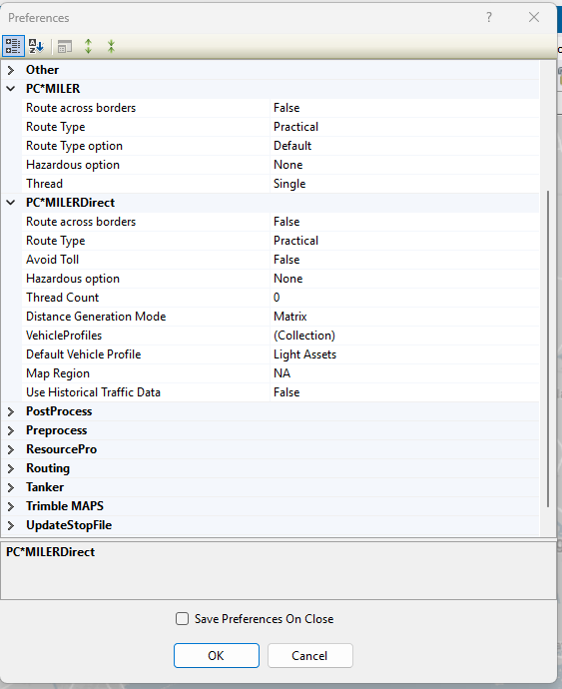Tick Save Preferences On Close checkbox
The image size is (562, 689).
(182, 619)
